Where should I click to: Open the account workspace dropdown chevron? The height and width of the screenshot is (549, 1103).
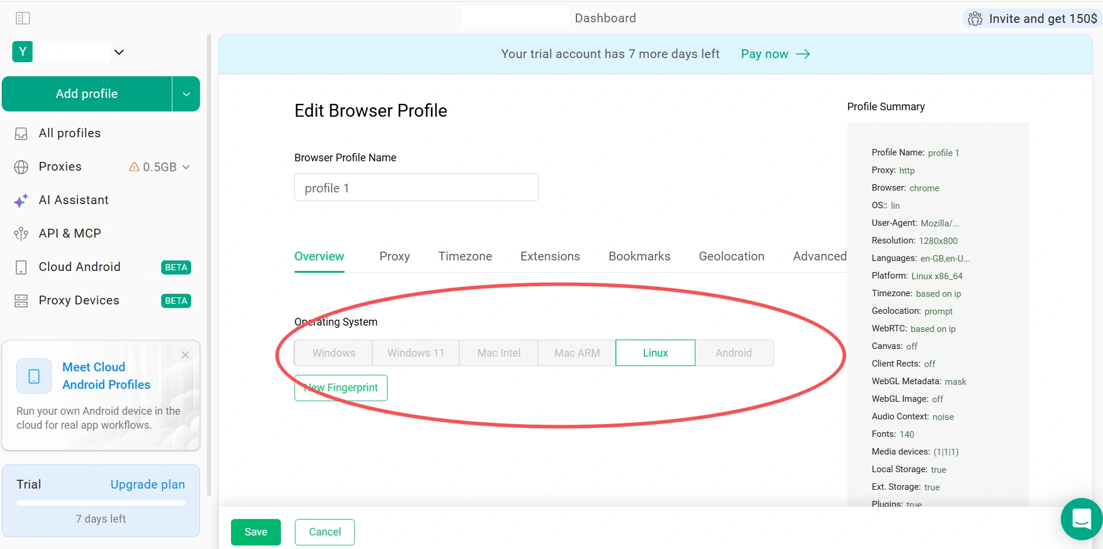coord(119,52)
